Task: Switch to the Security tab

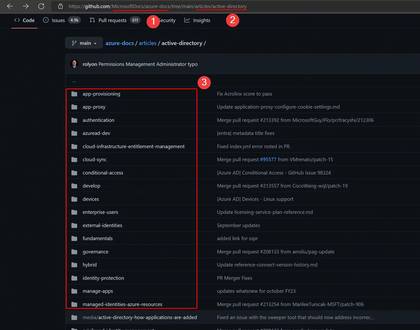Action: [x=167, y=20]
